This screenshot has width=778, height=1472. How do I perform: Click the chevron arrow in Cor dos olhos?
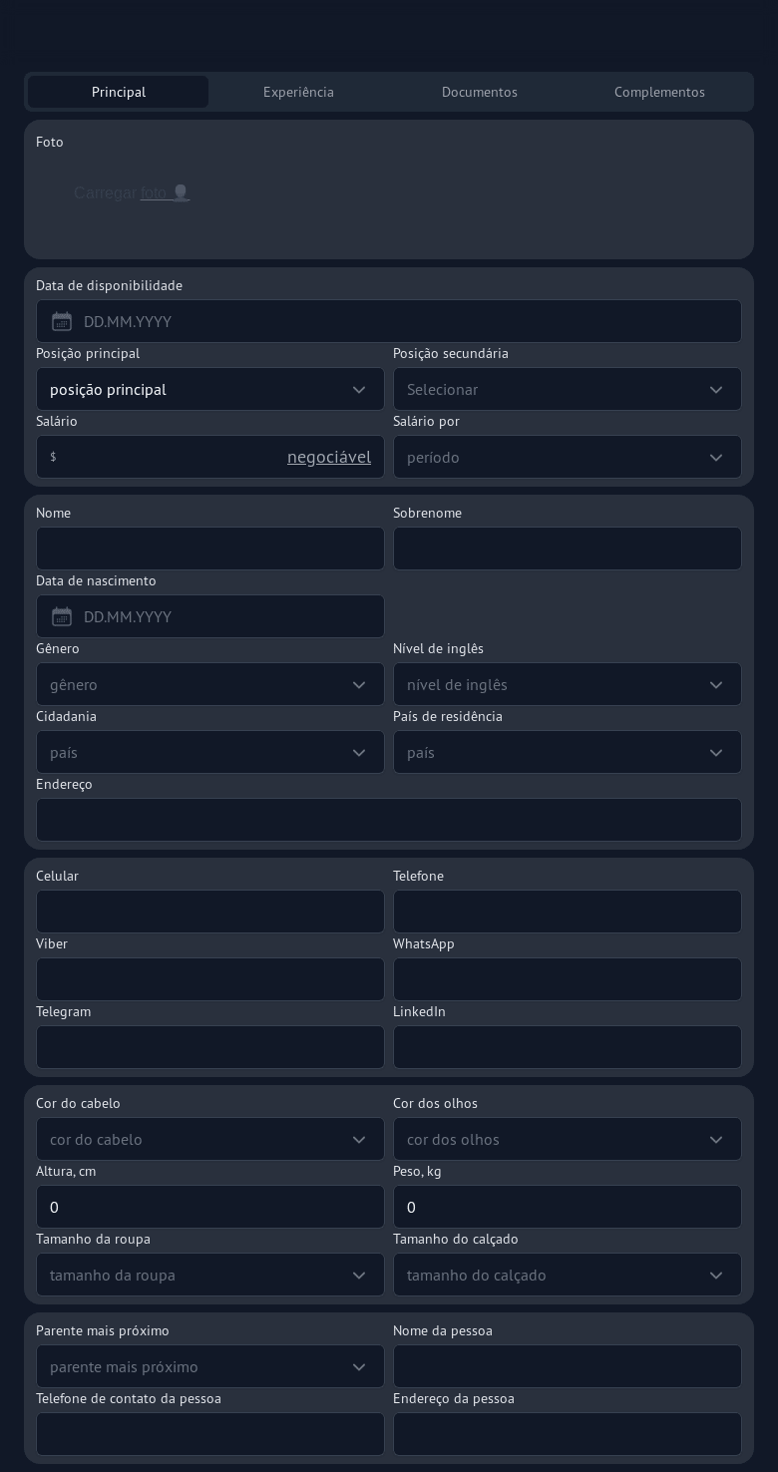click(x=715, y=1139)
